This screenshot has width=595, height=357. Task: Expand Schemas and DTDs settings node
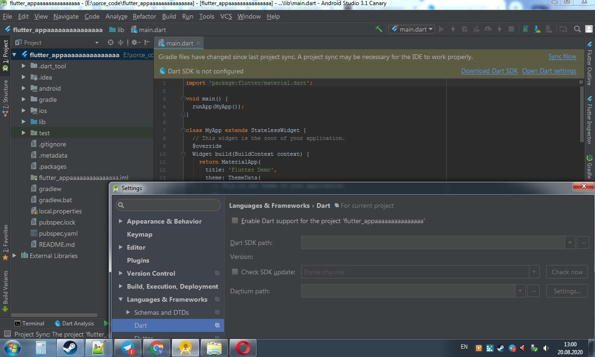click(128, 312)
